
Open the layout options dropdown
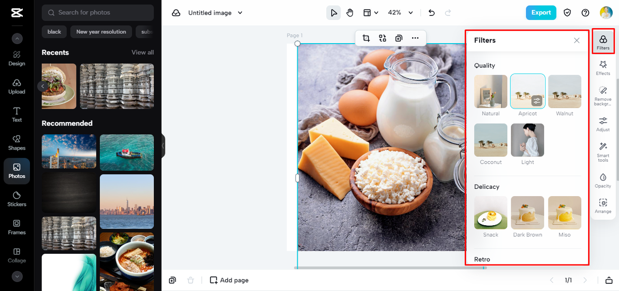pos(371,13)
